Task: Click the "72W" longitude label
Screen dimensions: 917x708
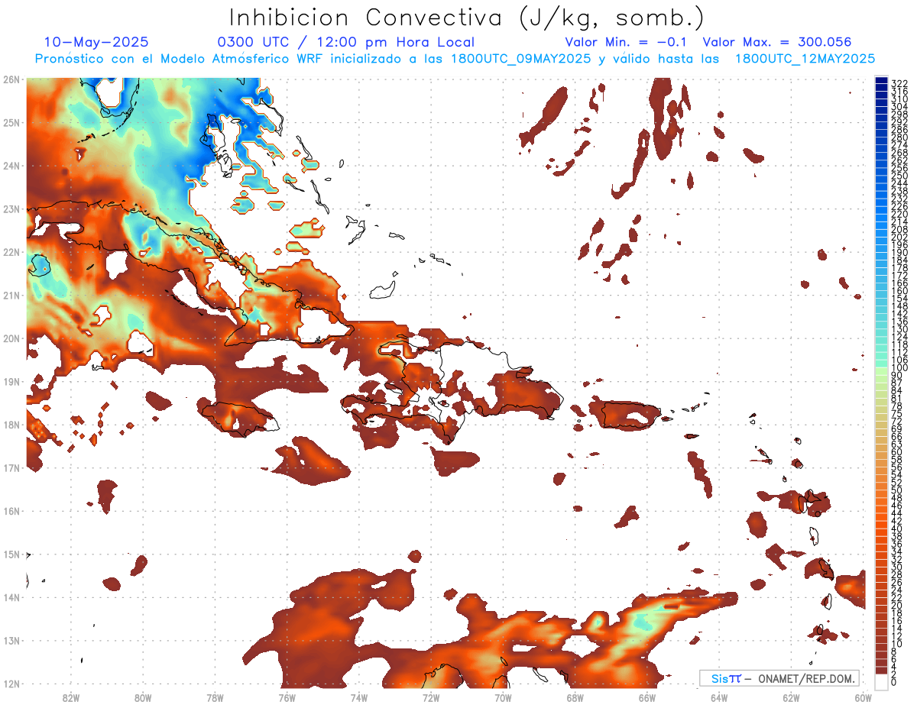Action: [x=431, y=697]
